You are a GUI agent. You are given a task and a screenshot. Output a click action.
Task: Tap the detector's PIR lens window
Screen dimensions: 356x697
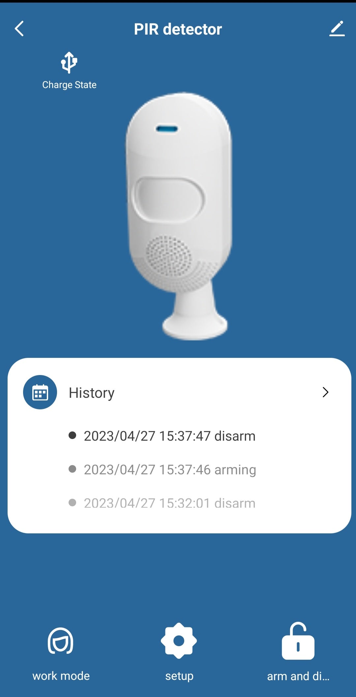tap(168, 199)
